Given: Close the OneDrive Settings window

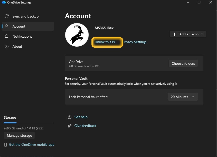Looking at the screenshot, I should click(x=211, y=2).
